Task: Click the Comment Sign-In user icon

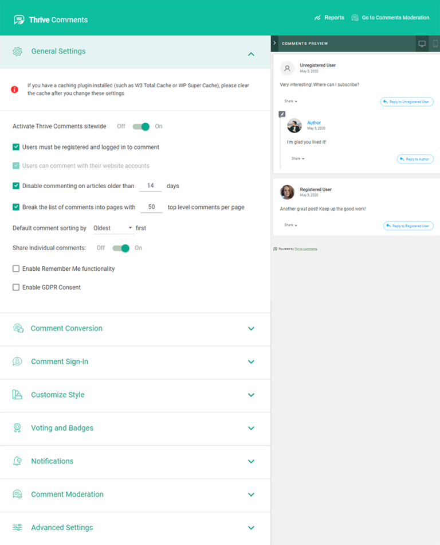Action: (17, 361)
